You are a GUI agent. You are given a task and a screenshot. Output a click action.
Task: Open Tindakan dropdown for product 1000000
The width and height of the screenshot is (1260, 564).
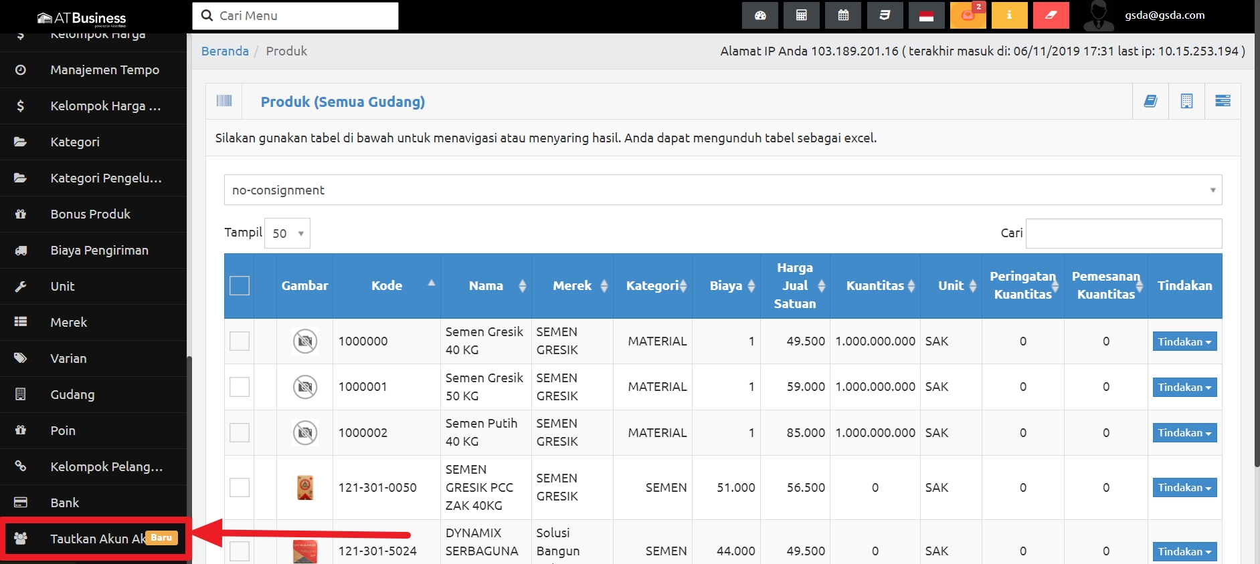(x=1184, y=341)
